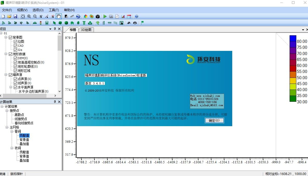Select the traffic light source tool
308x176 pixels.
click(x=41, y=23)
